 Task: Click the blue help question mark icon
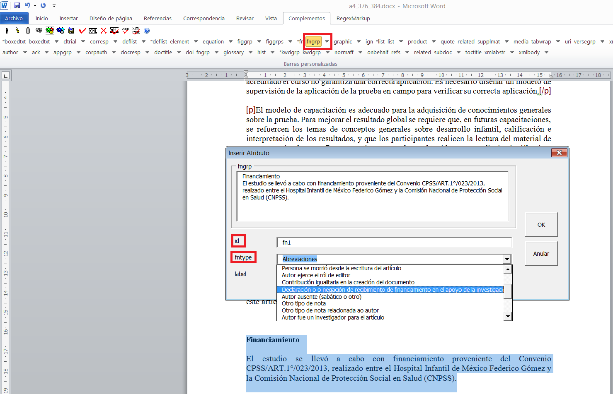coord(147,31)
